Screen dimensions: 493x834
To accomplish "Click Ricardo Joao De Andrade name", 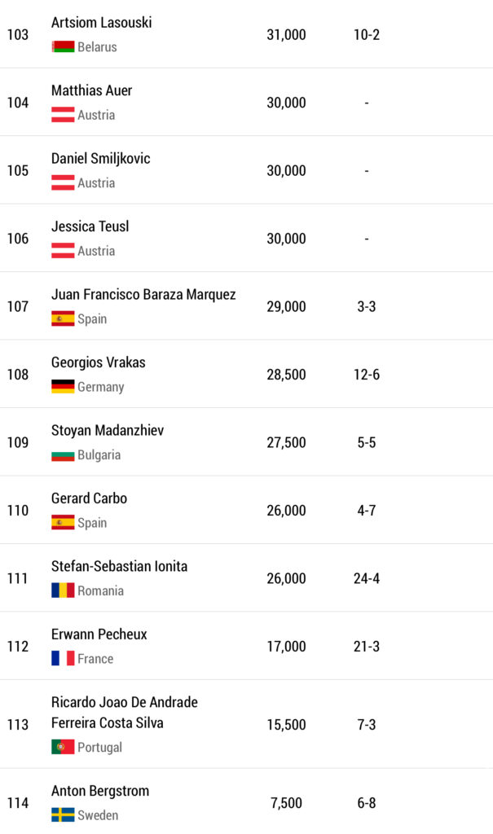I will click(x=124, y=702).
